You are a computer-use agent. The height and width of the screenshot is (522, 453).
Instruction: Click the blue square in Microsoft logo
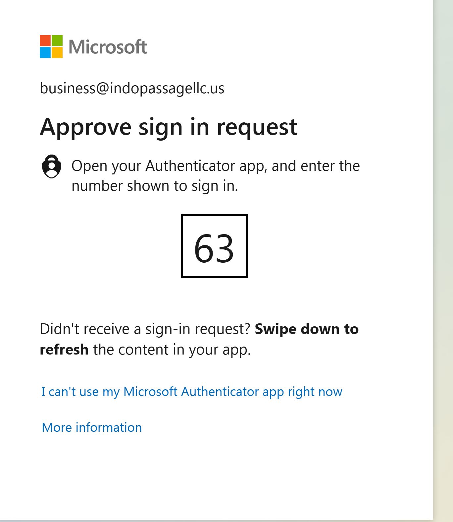[x=45, y=52]
